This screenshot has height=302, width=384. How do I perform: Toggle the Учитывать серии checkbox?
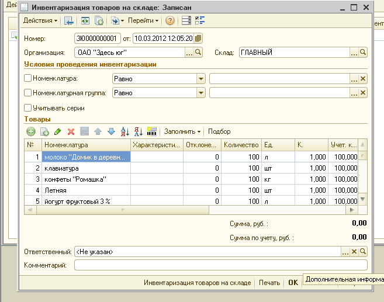click(27, 108)
